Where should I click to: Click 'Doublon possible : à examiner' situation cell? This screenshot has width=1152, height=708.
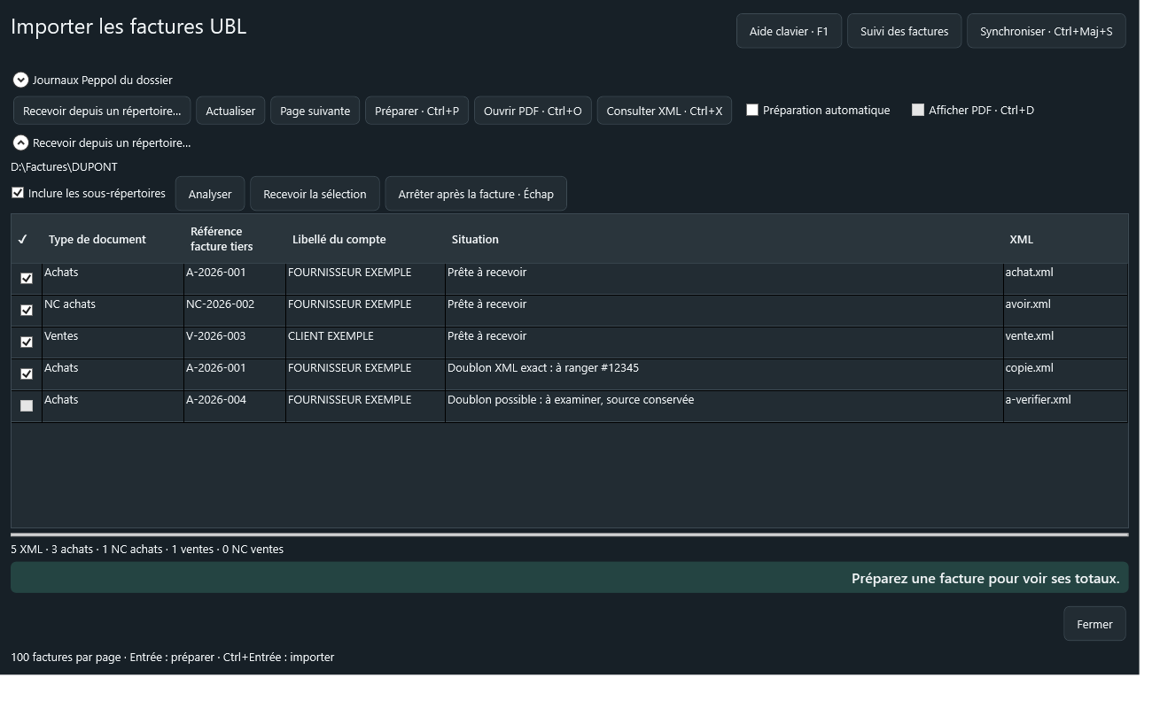[x=724, y=406]
